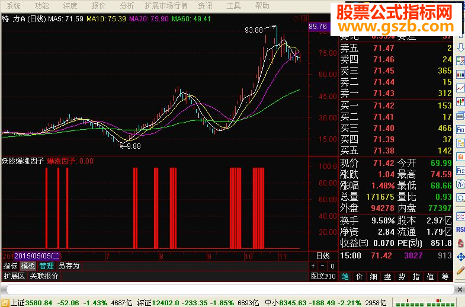
Task: Click the 93.88 high price marker
Action: [254, 30]
